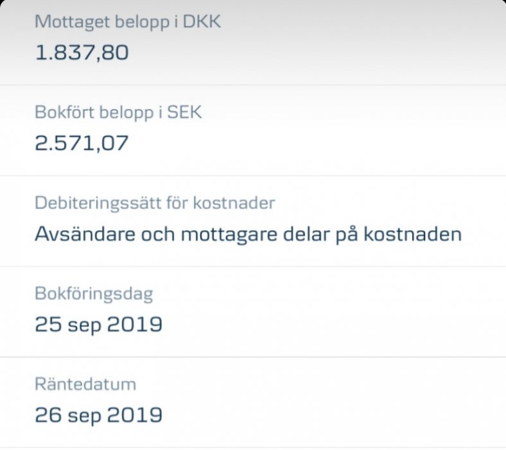506x450 pixels.
Task: Click the 'Mottaget belopp i DKK' label
Action: (128, 21)
